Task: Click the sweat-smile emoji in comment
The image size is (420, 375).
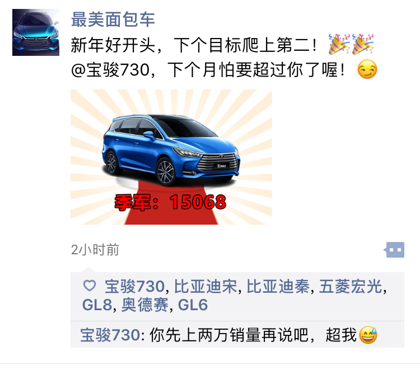Action: coord(368,335)
